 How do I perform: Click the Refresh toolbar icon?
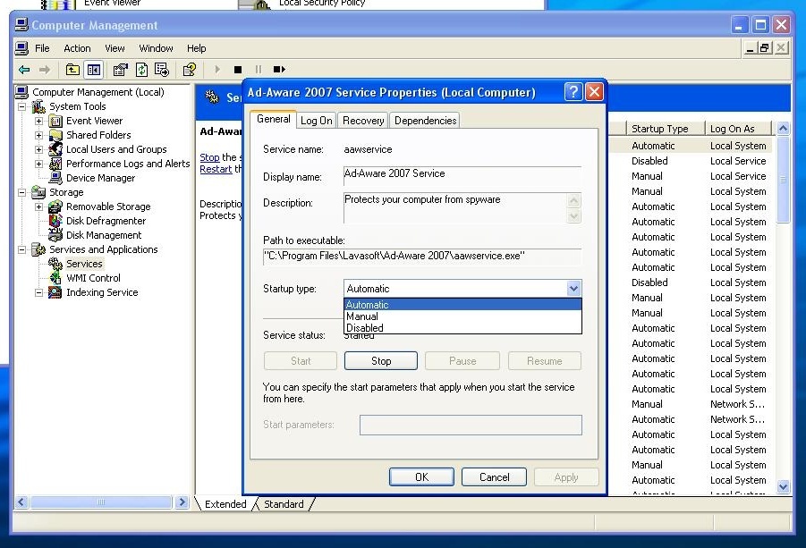[141, 70]
